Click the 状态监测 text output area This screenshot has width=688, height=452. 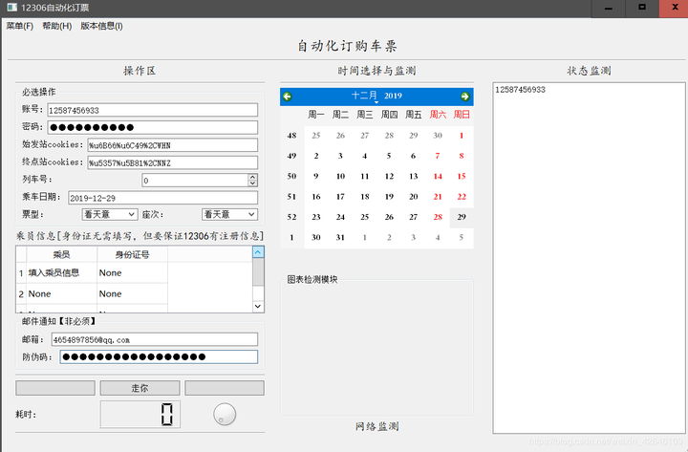pos(589,258)
